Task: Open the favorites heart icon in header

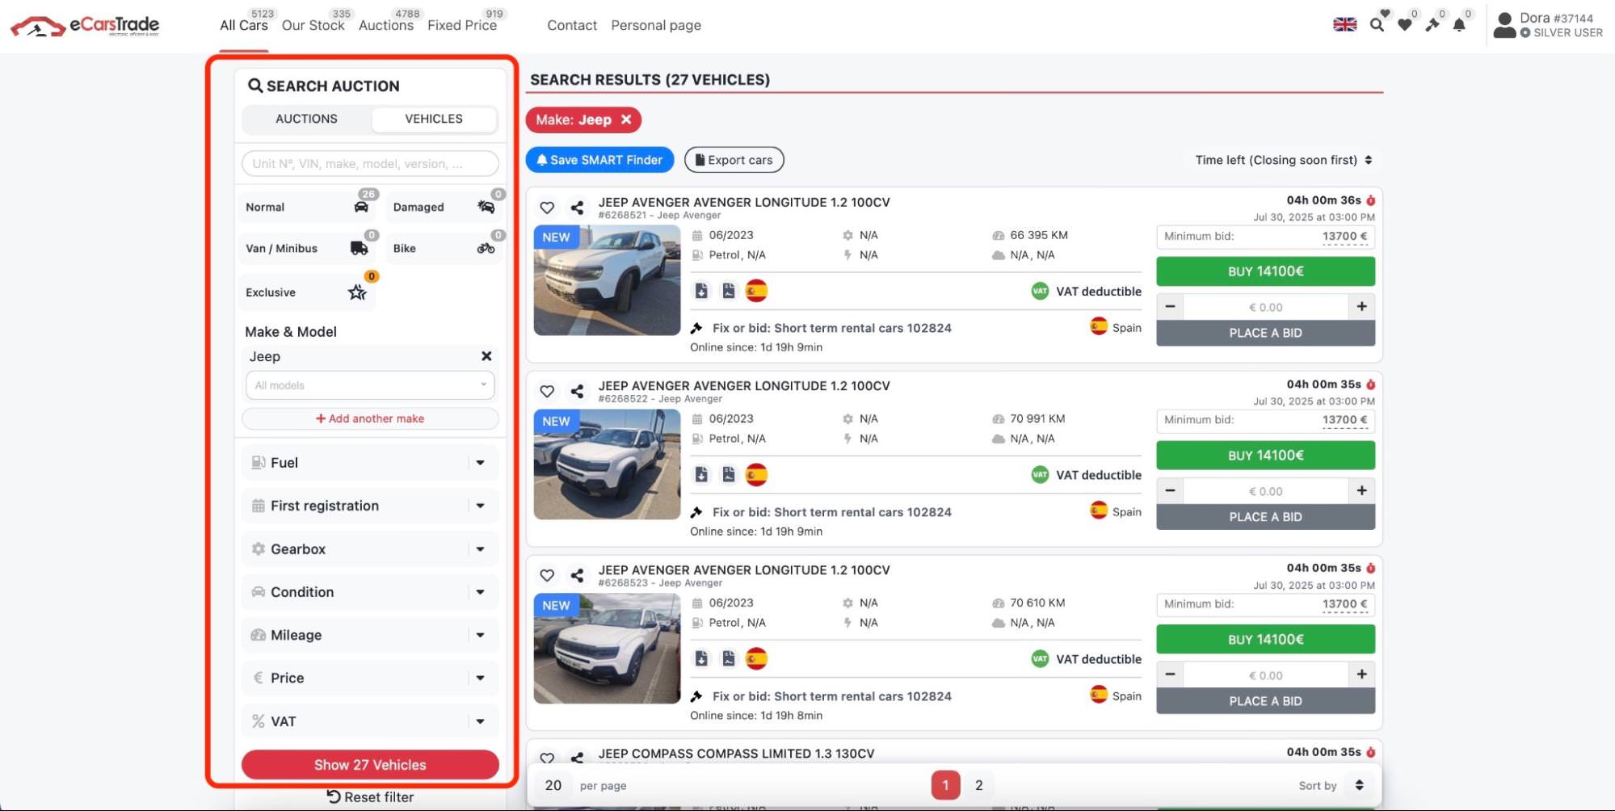Action: 1405,25
